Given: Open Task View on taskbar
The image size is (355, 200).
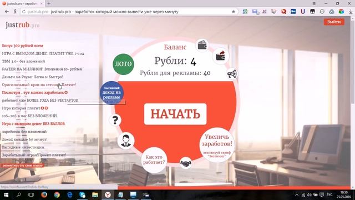Looking at the screenshot, I should tap(31, 195).
